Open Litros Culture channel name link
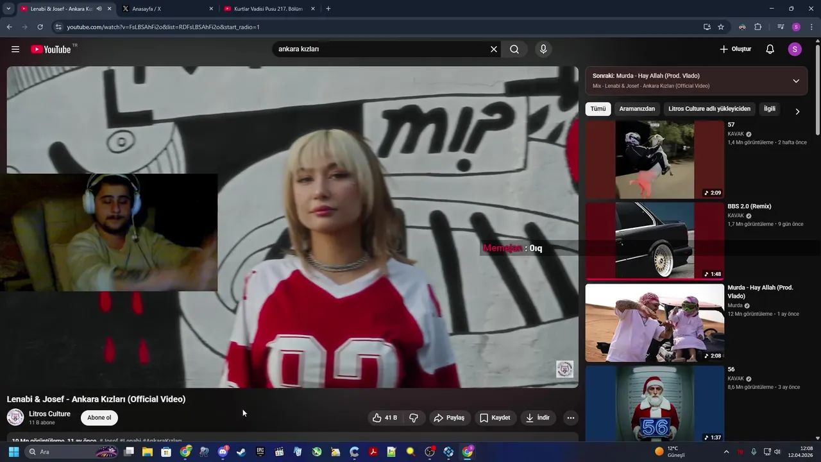 coord(49,414)
